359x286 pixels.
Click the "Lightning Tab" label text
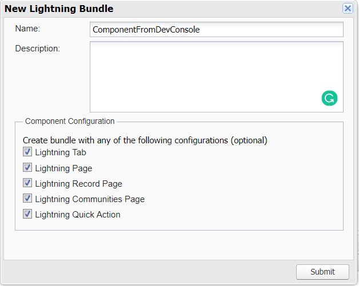61,152
